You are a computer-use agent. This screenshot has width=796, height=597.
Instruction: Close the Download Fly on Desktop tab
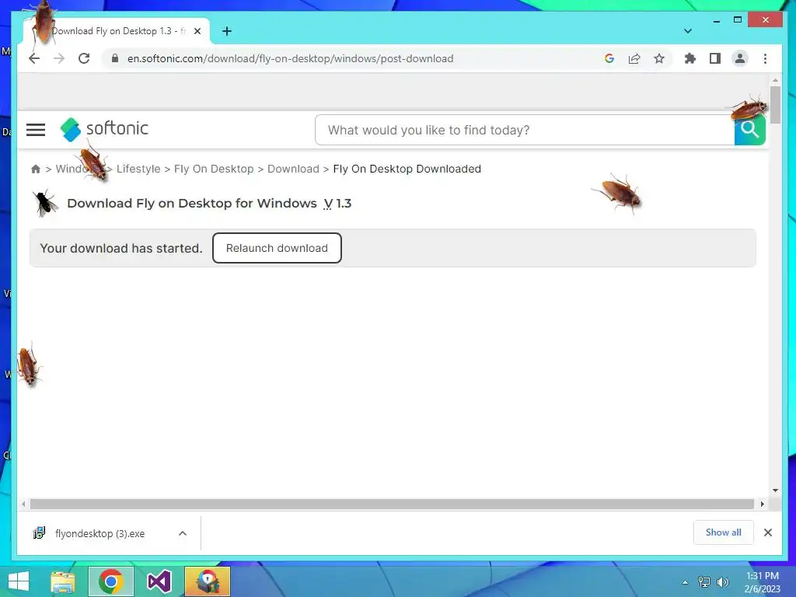[x=197, y=31]
